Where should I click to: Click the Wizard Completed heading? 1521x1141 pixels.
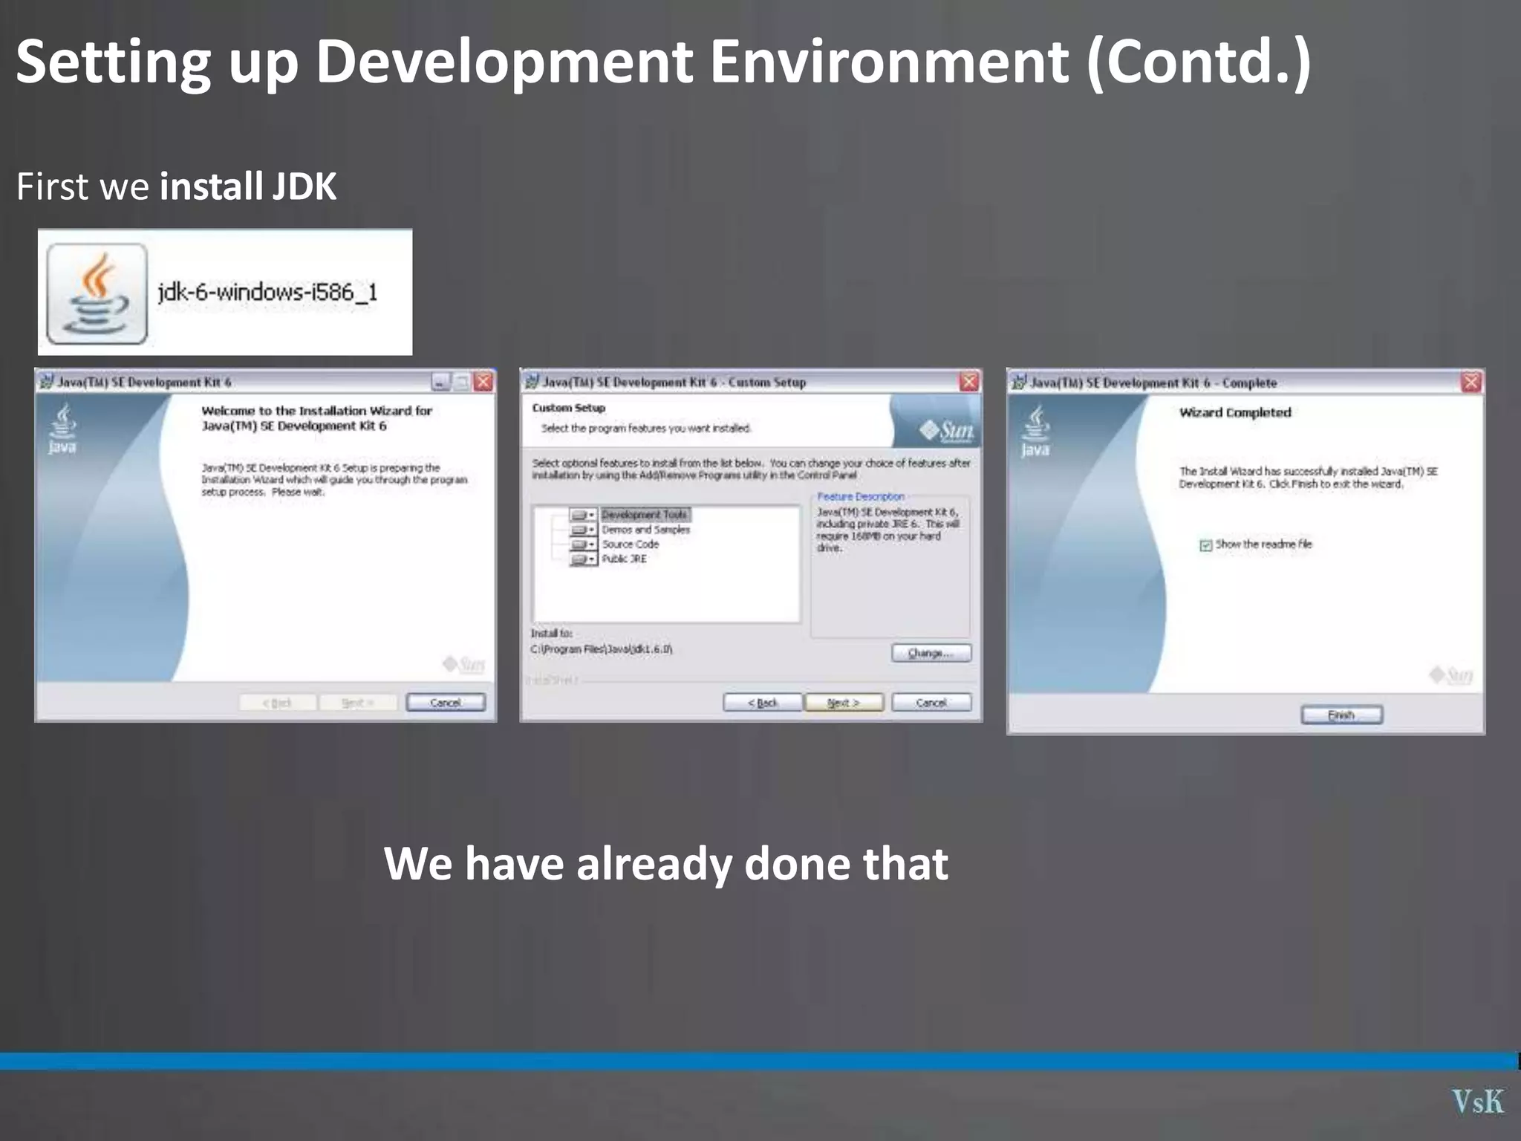[x=1235, y=412]
